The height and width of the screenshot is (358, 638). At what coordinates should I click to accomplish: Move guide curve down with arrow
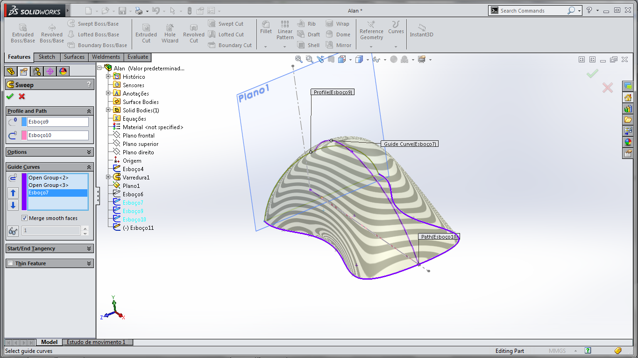[13, 205]
